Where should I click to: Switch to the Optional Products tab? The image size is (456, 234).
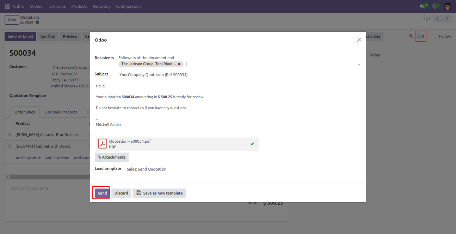(x=61, y=112)
